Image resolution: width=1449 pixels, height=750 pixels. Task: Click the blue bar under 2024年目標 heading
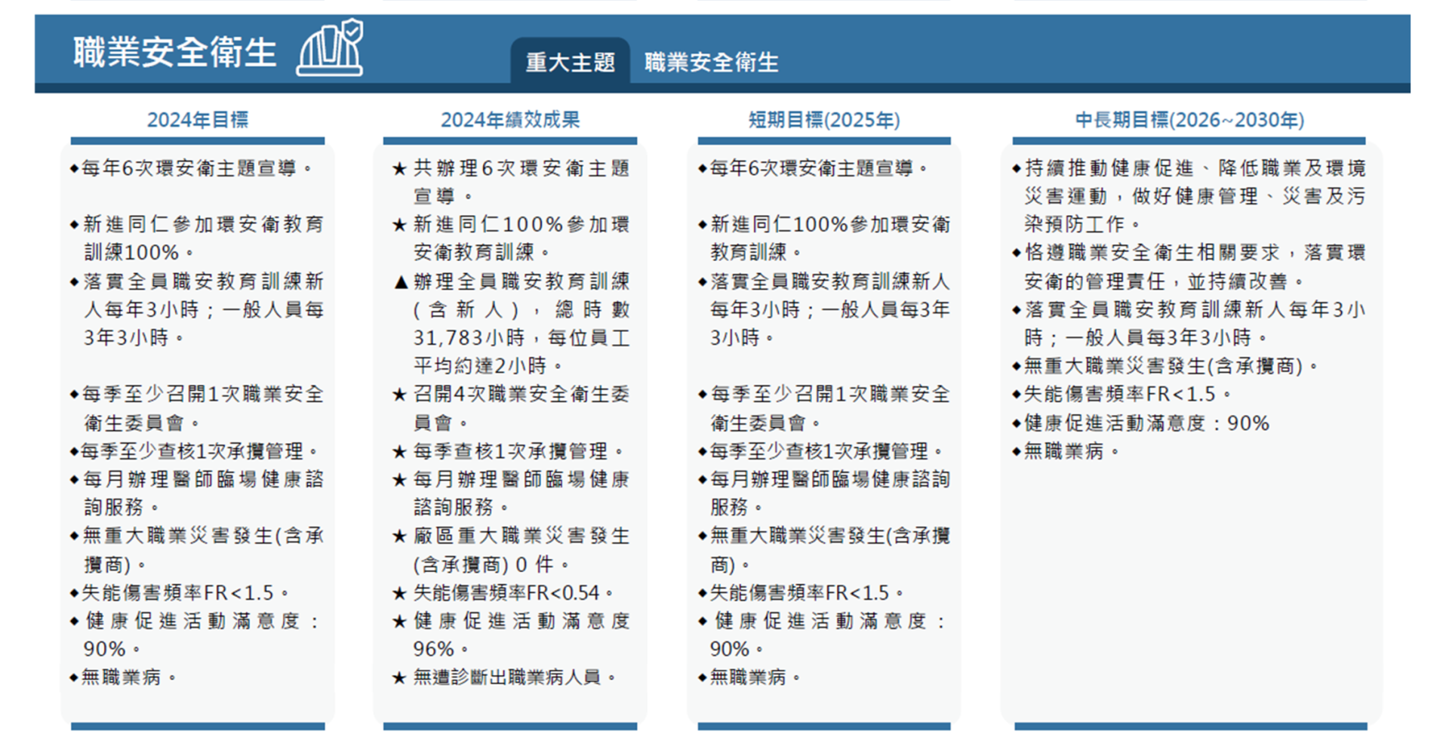tap(197, 141)
